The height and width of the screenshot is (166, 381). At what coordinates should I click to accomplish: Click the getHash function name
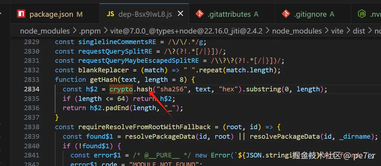click(x=103, y=80)
